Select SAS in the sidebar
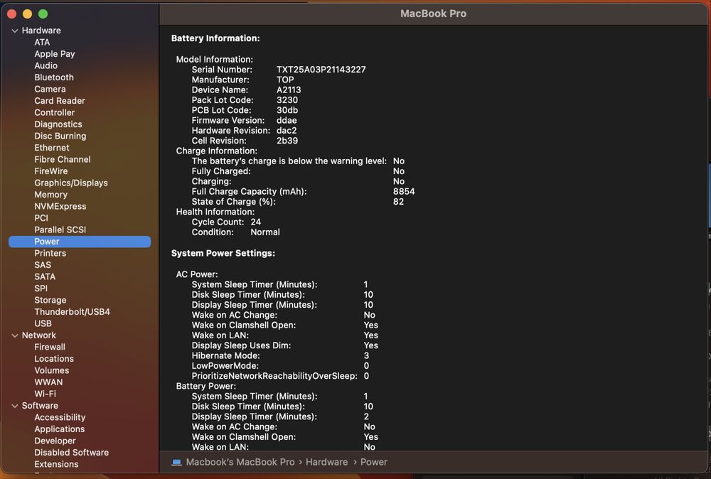The image size is (711, 479). (43, 265)
